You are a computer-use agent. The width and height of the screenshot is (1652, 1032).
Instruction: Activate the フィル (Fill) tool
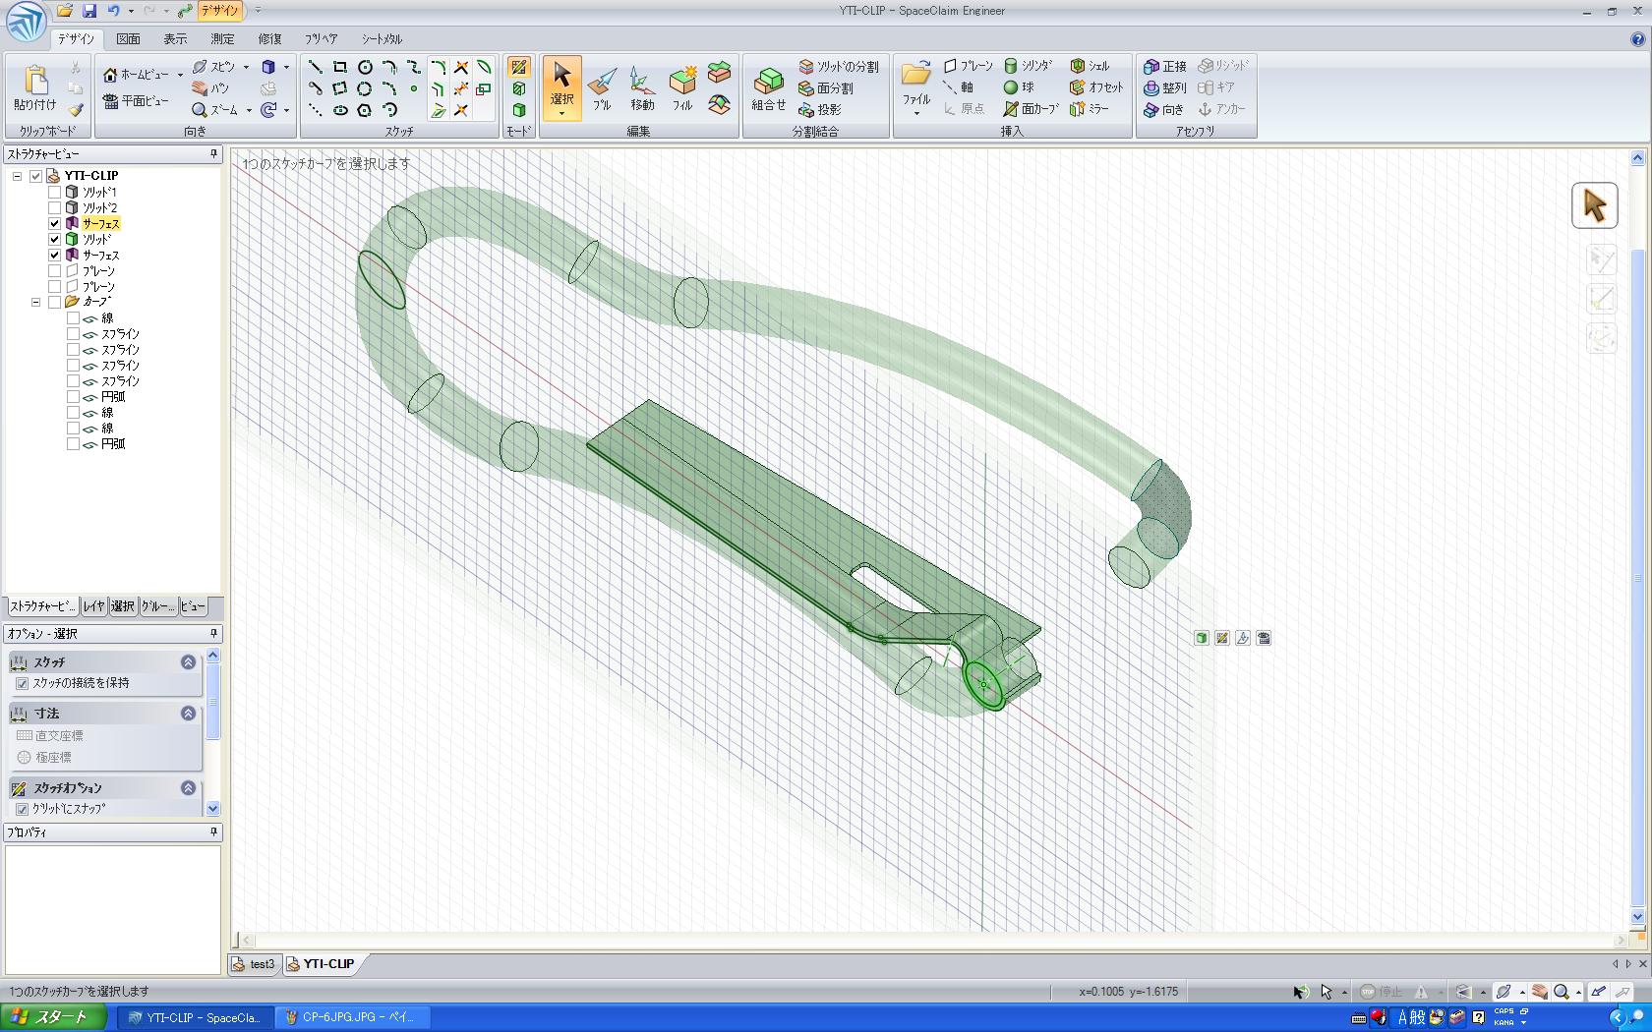682,88
